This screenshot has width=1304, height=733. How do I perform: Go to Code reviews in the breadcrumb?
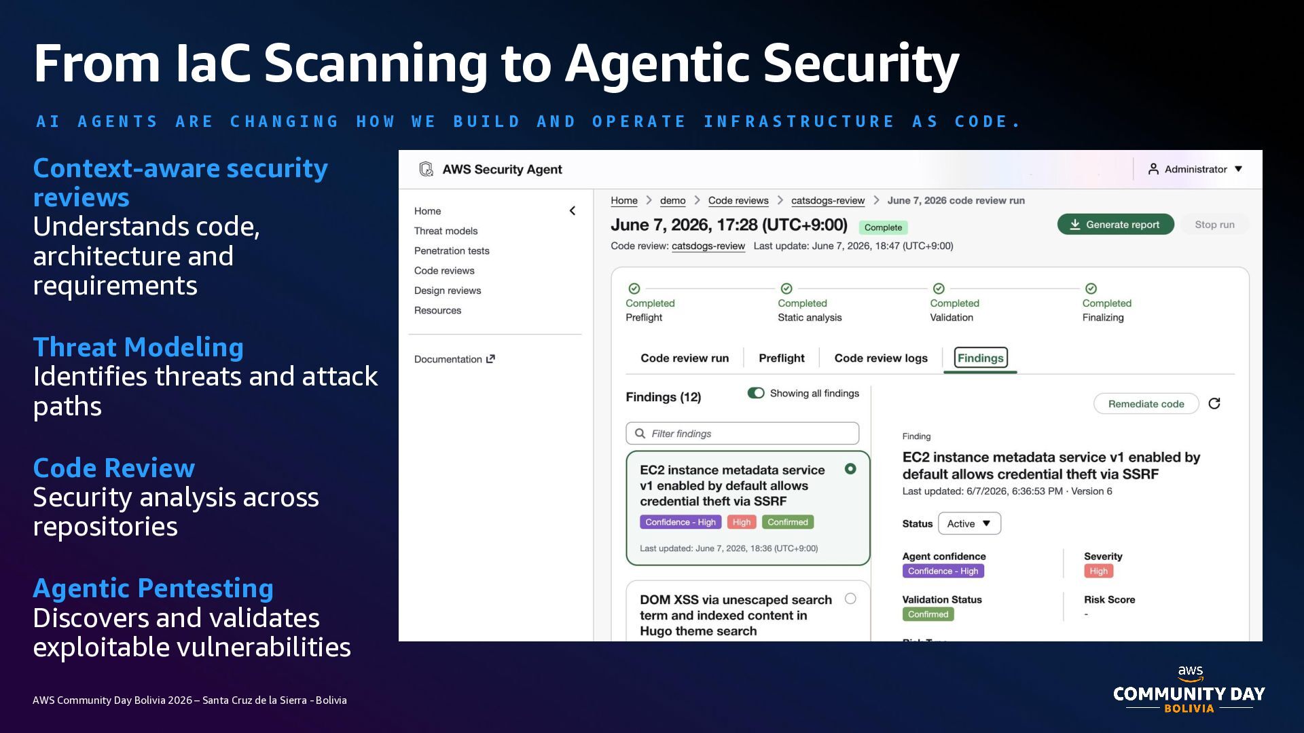[x=738, y=200]
